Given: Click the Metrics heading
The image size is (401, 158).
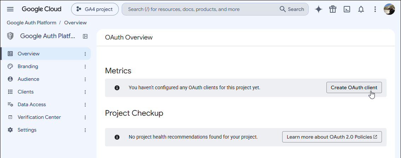Looking at the screenshot, I should click(118, 71).
